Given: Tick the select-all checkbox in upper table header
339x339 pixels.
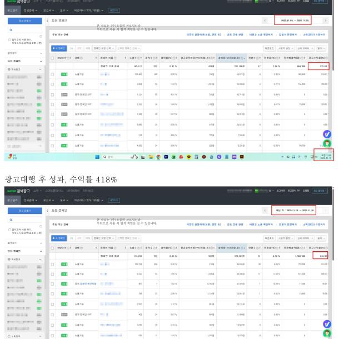Looking at the screenshot, I should [x=53, y=58].
